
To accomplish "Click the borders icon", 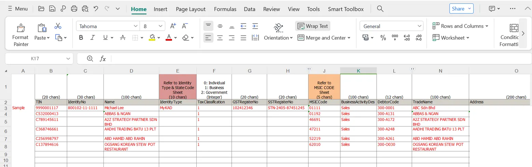I will 135,38.
